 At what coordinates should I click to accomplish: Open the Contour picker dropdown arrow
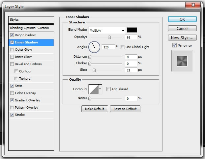[100, 89]
